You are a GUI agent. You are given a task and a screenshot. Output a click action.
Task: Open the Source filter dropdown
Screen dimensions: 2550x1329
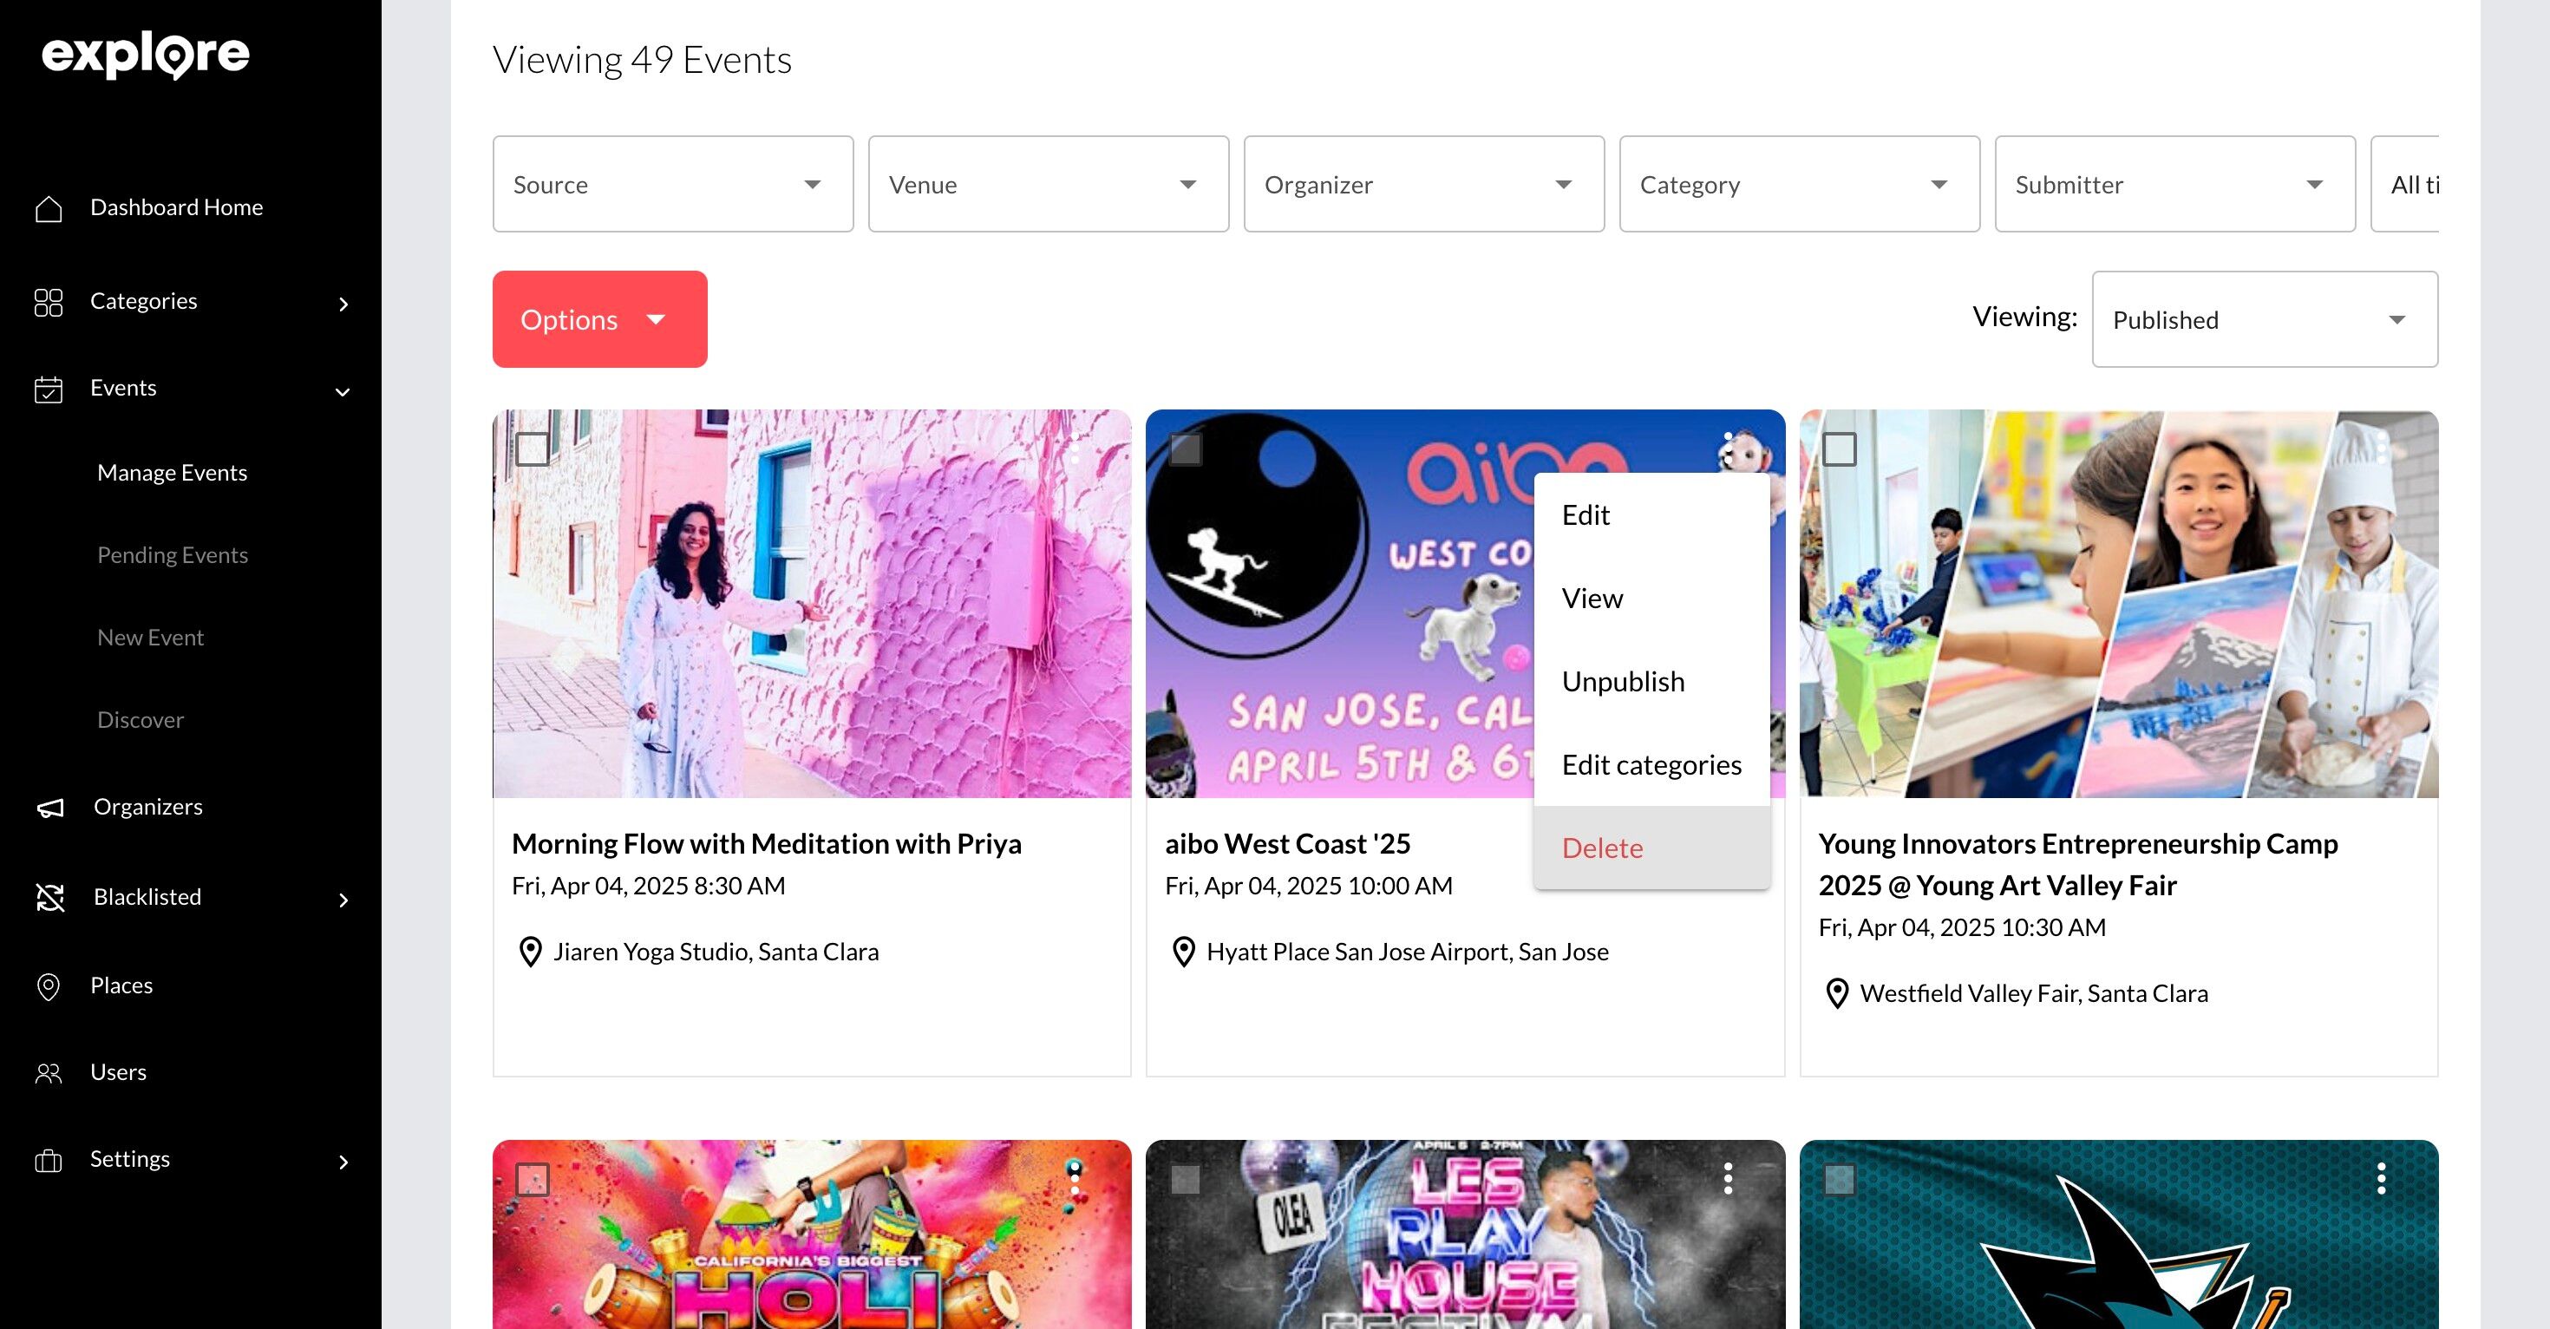click(x=672, y=184)
